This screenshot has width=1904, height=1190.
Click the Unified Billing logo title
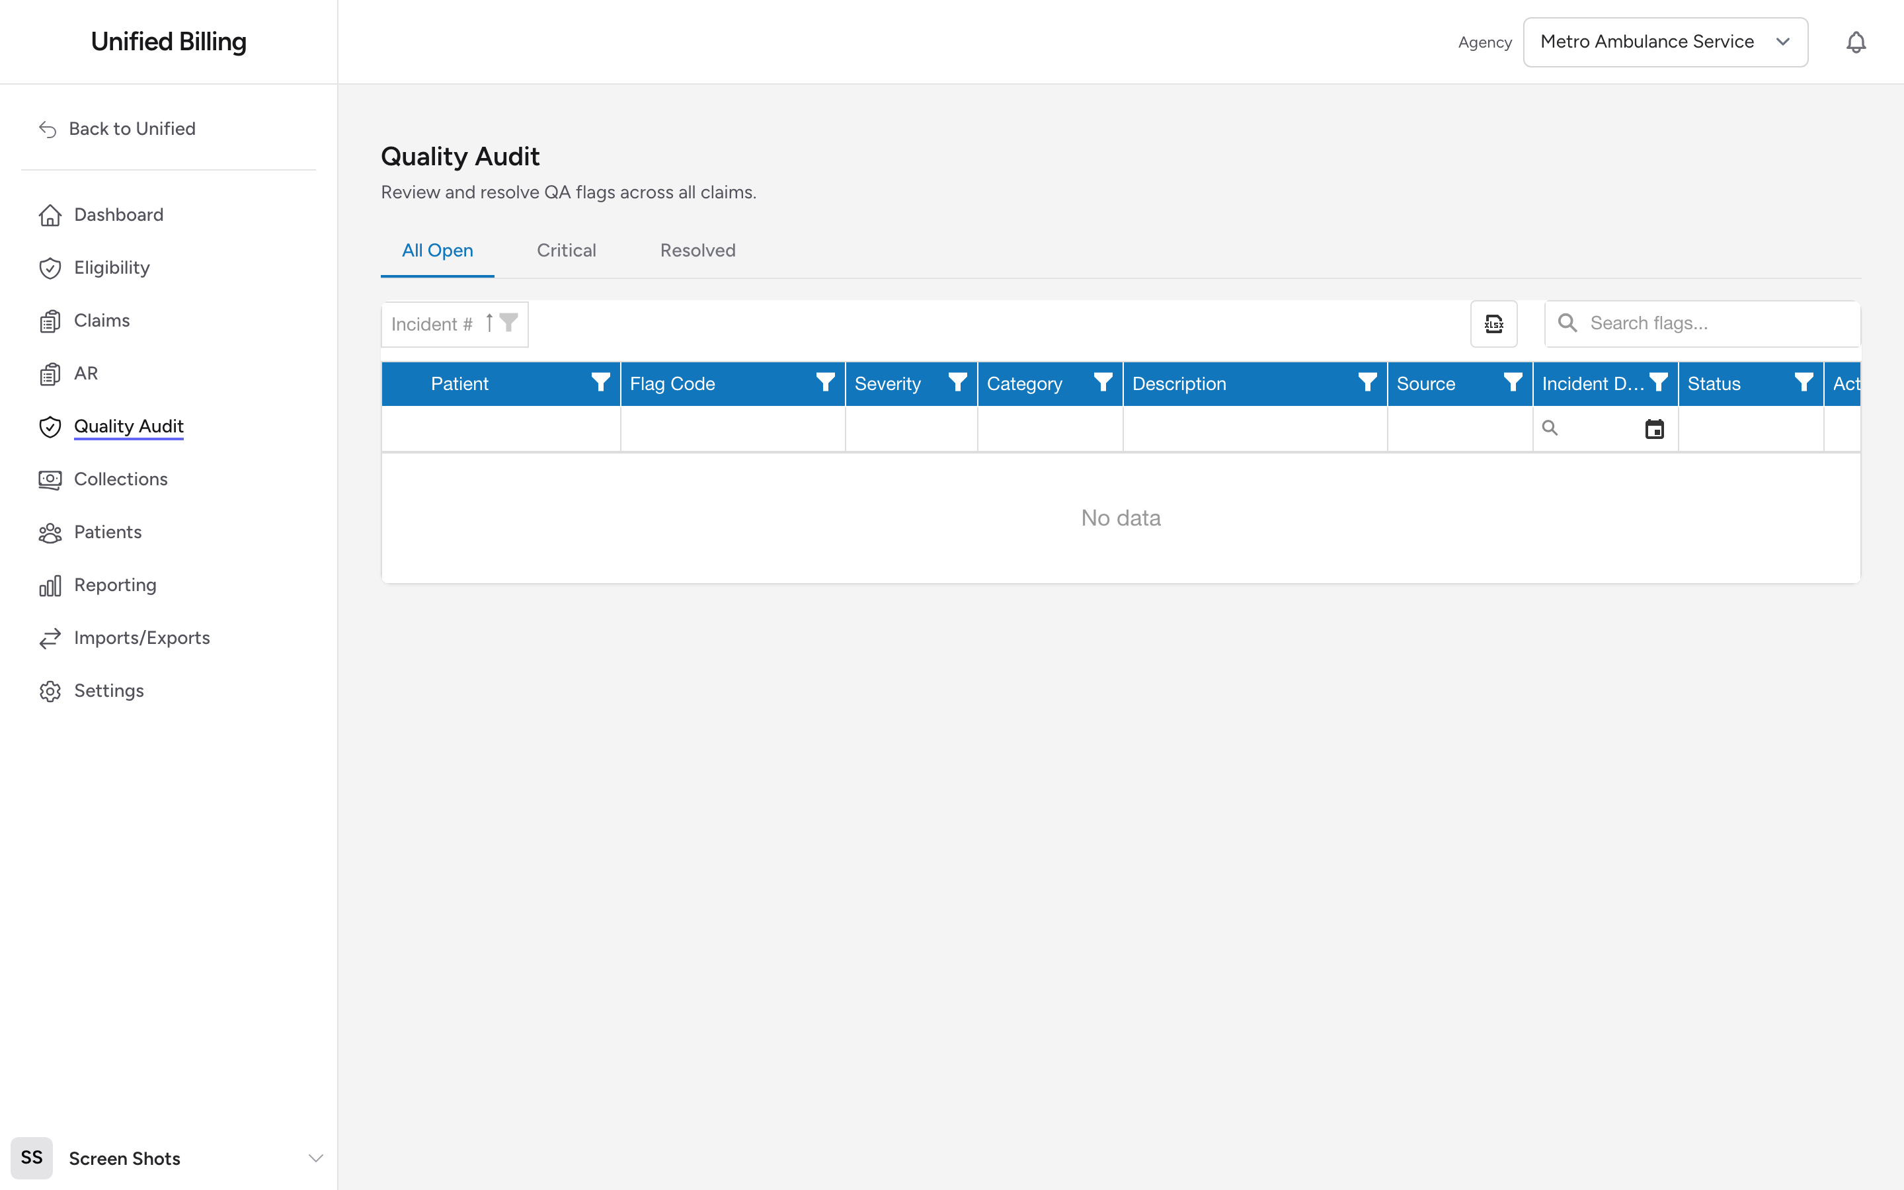pos(169,42)
